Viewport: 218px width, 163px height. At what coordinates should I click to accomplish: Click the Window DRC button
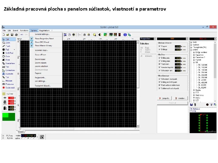(180, 98)
